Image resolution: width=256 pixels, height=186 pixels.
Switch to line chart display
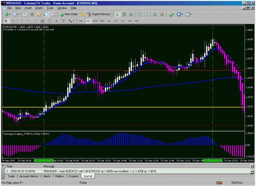(131, 14)
